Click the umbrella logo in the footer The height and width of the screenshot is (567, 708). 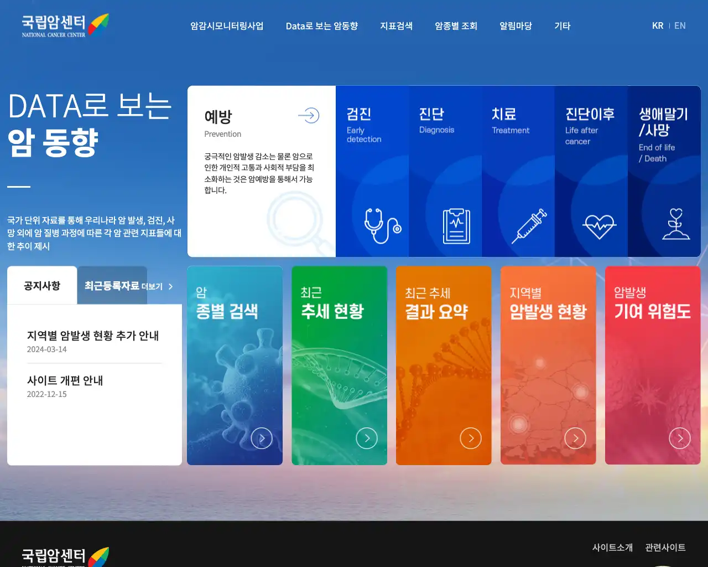point(100,555)
